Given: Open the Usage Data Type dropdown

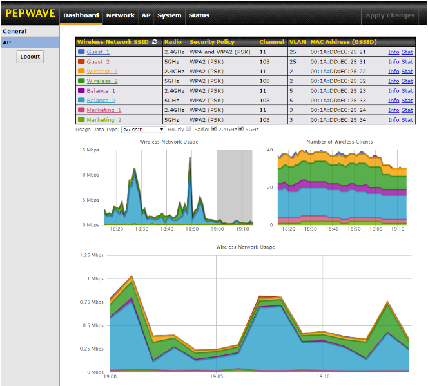Looking at the screenshot, I should [144, 130].
